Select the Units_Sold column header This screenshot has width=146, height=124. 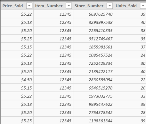(130, 6)
